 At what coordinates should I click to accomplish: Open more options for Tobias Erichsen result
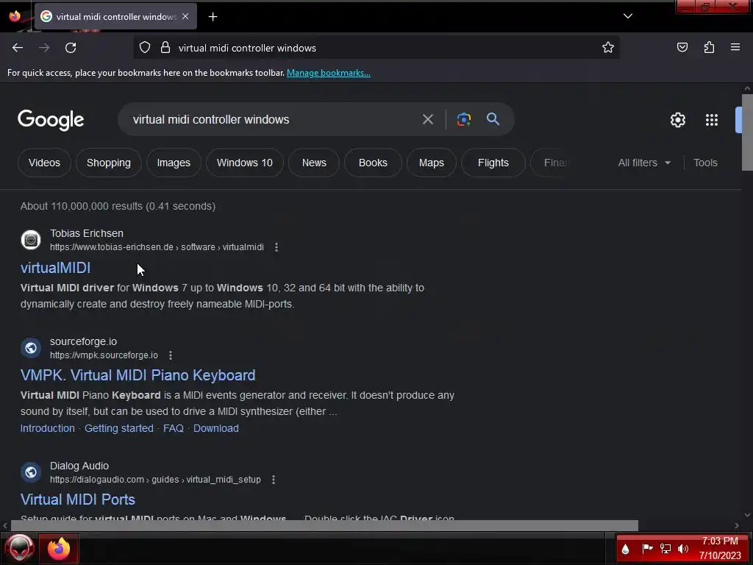(276, 247)
